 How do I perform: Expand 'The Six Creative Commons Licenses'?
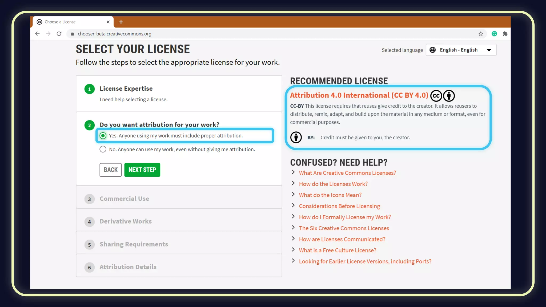(344, 228)
